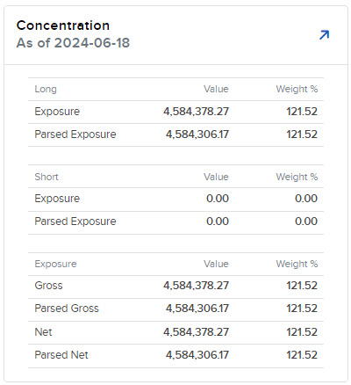Select Net value 4,584,378.27
This screenshot has width=351, height=385.
pyautogui.click(x=196, y=332)
